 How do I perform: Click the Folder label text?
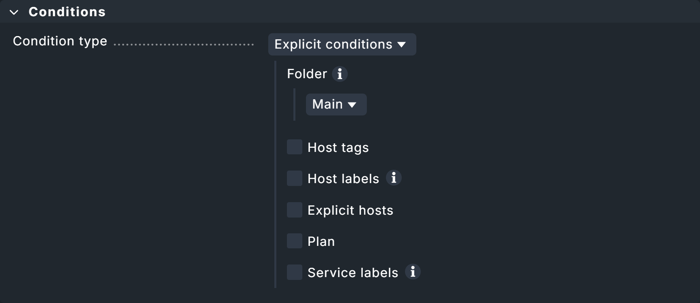coord(307,74)
